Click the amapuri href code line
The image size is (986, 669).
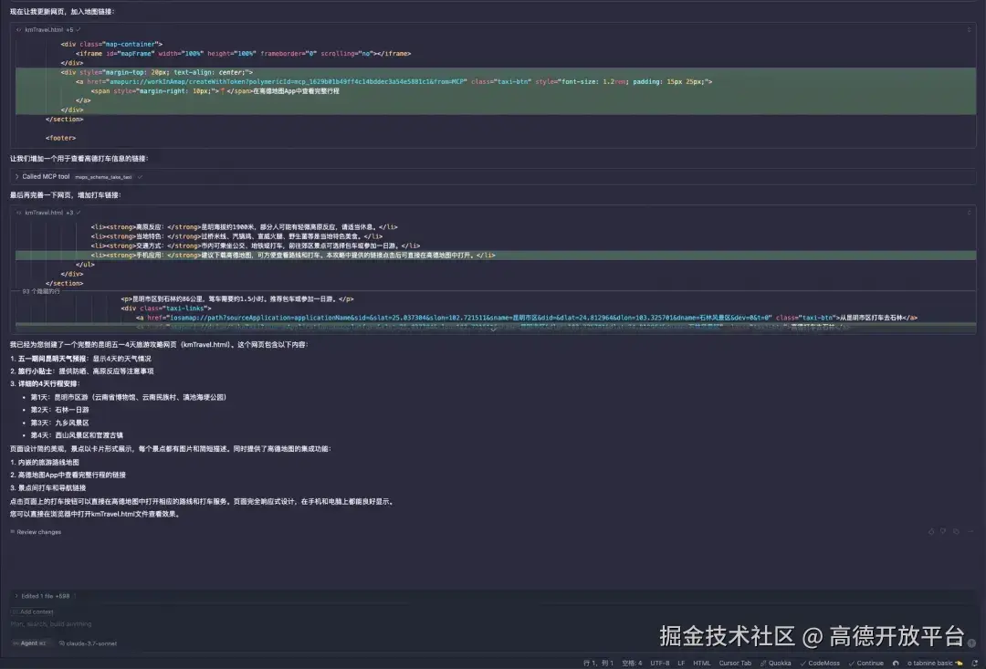point(393,82)
